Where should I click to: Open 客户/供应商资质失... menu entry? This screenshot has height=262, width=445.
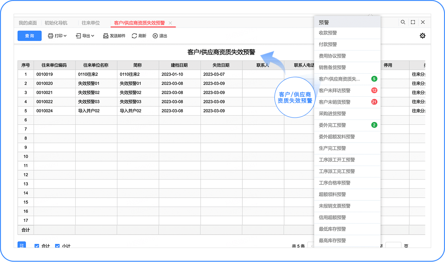(x=347, y=79)
